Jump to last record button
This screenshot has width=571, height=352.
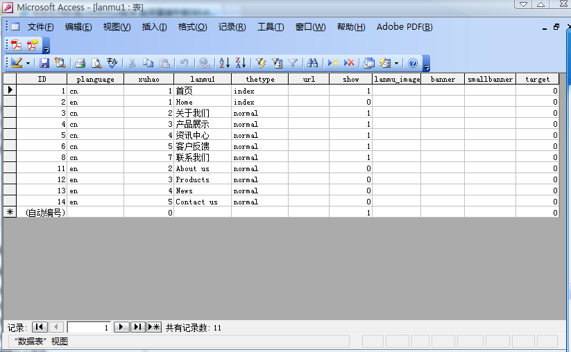pos(137,327)
